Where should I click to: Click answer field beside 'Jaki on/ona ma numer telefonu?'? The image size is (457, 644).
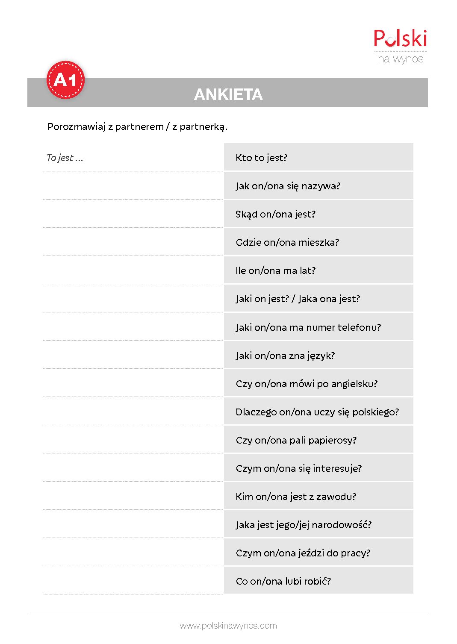[133, 326]
